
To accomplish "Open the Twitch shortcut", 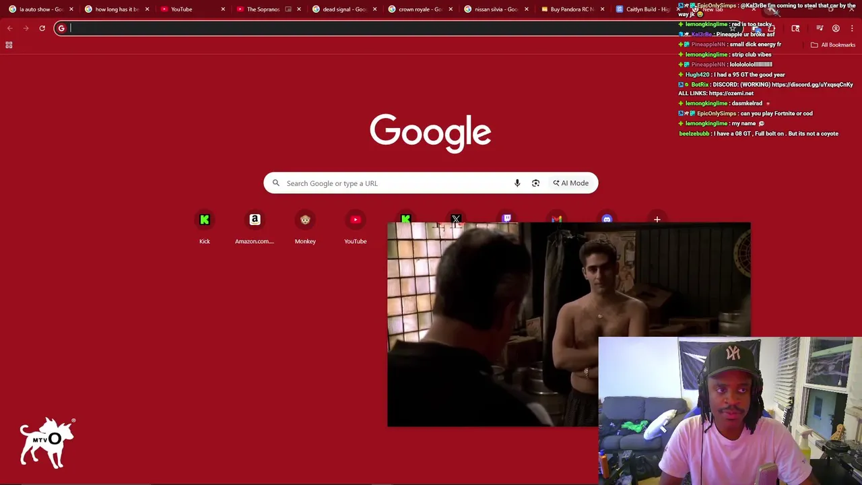I will (506, 217).
